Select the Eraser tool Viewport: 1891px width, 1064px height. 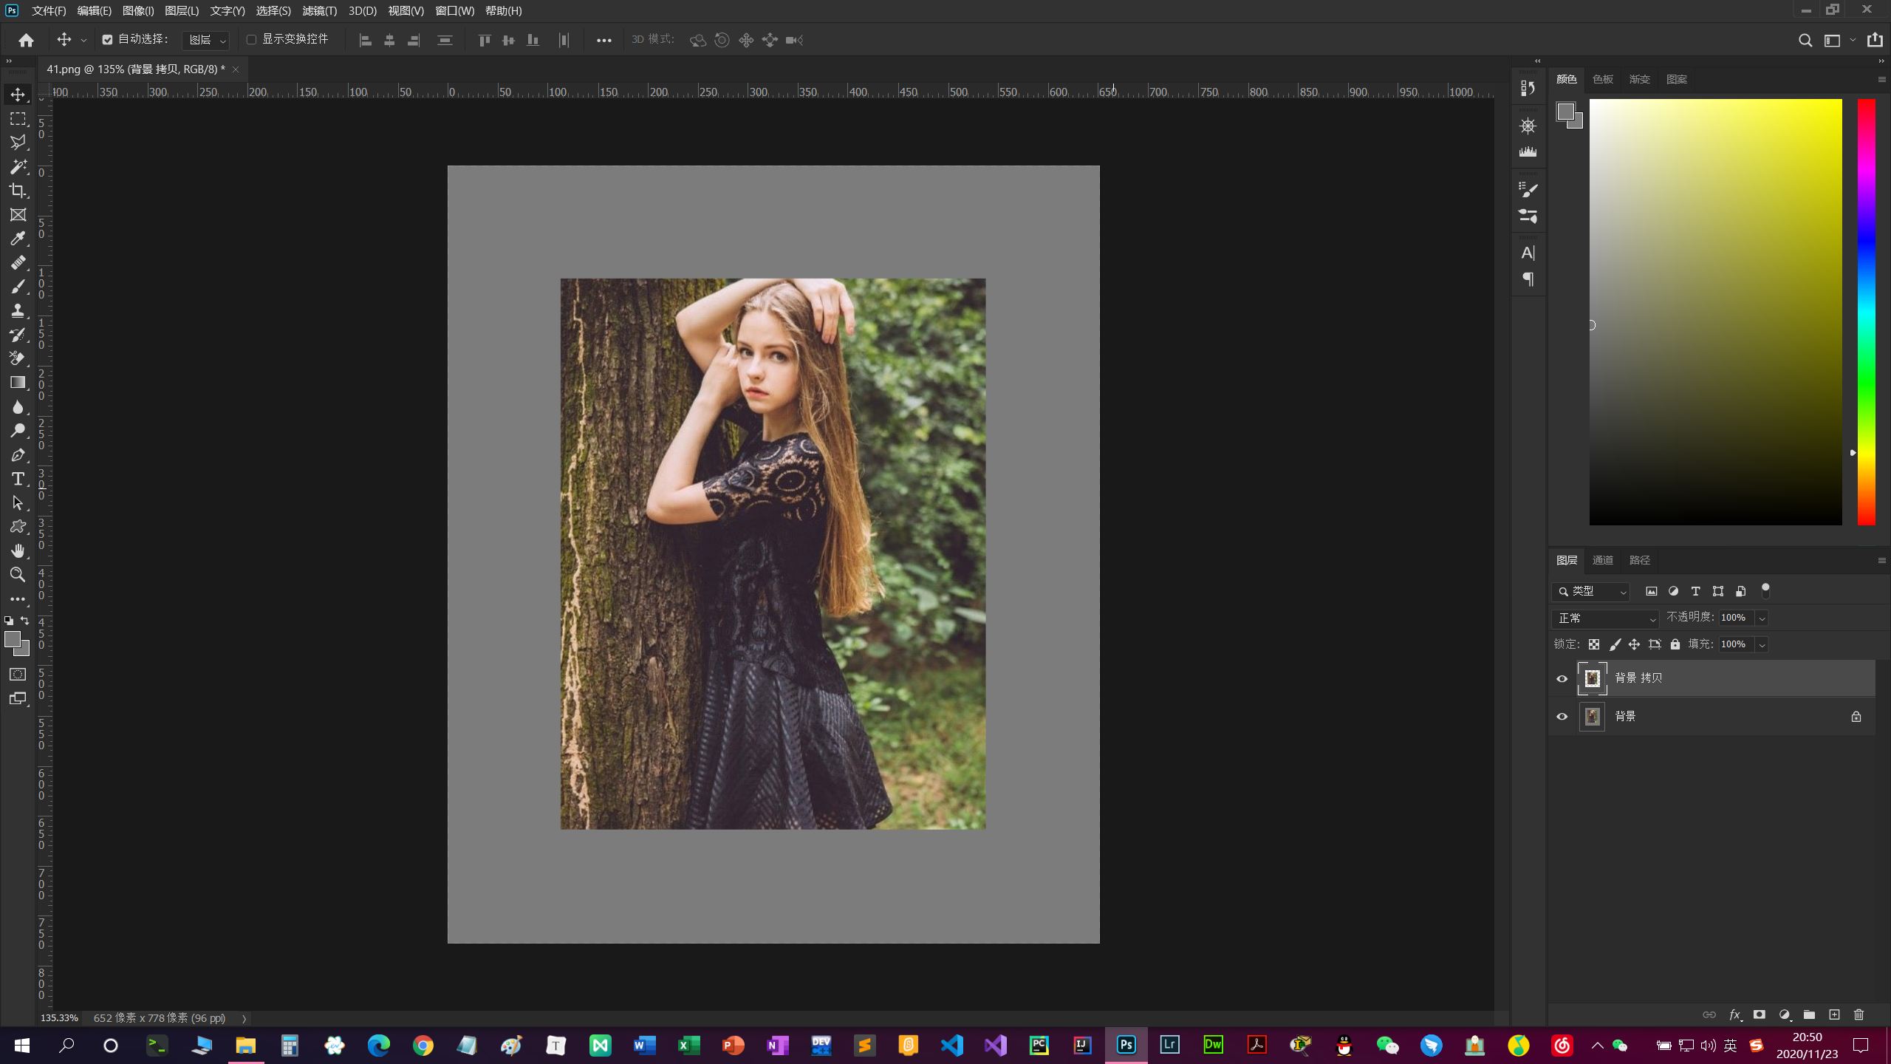(x=18, y=358)
